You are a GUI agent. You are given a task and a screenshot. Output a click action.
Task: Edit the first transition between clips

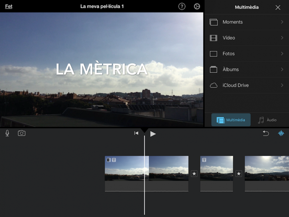[194, 174]
